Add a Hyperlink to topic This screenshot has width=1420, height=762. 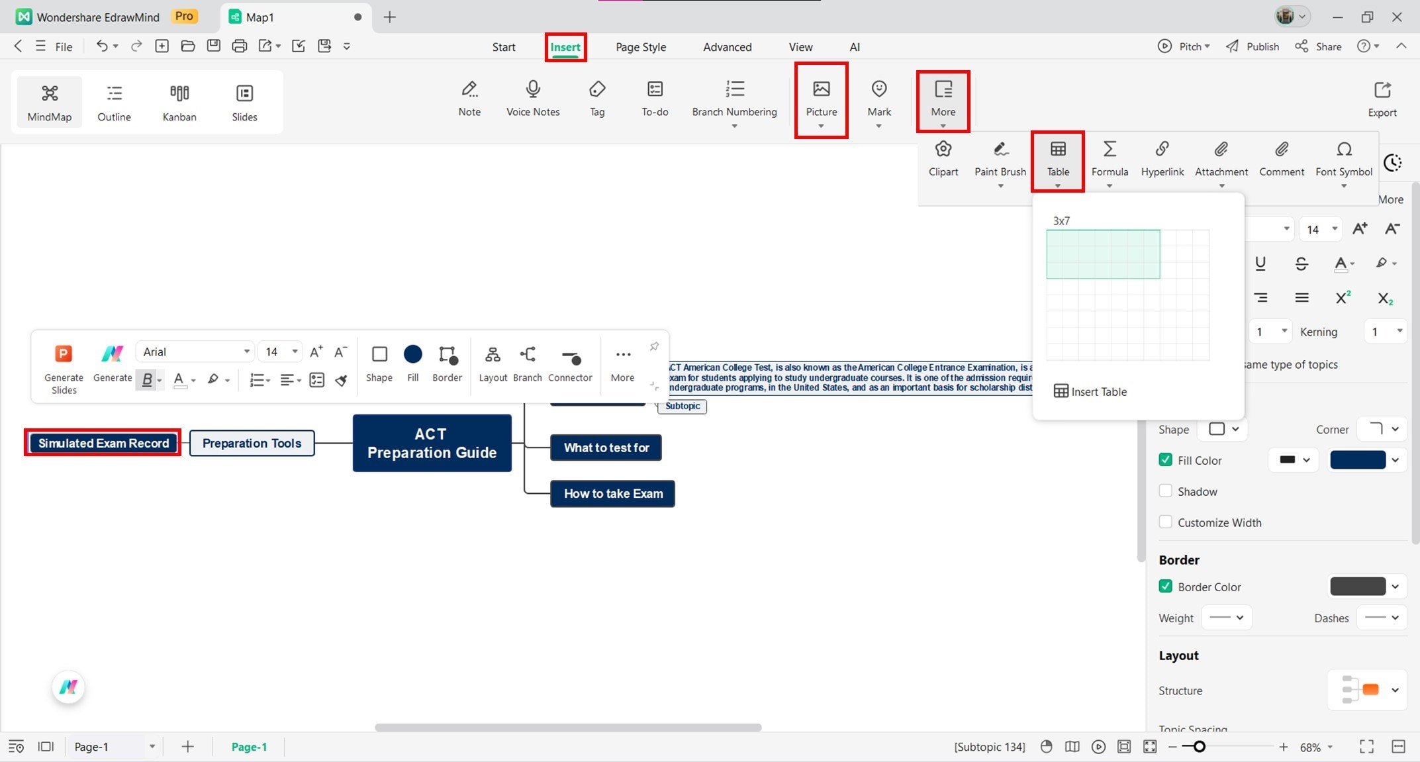[1162, 159]
